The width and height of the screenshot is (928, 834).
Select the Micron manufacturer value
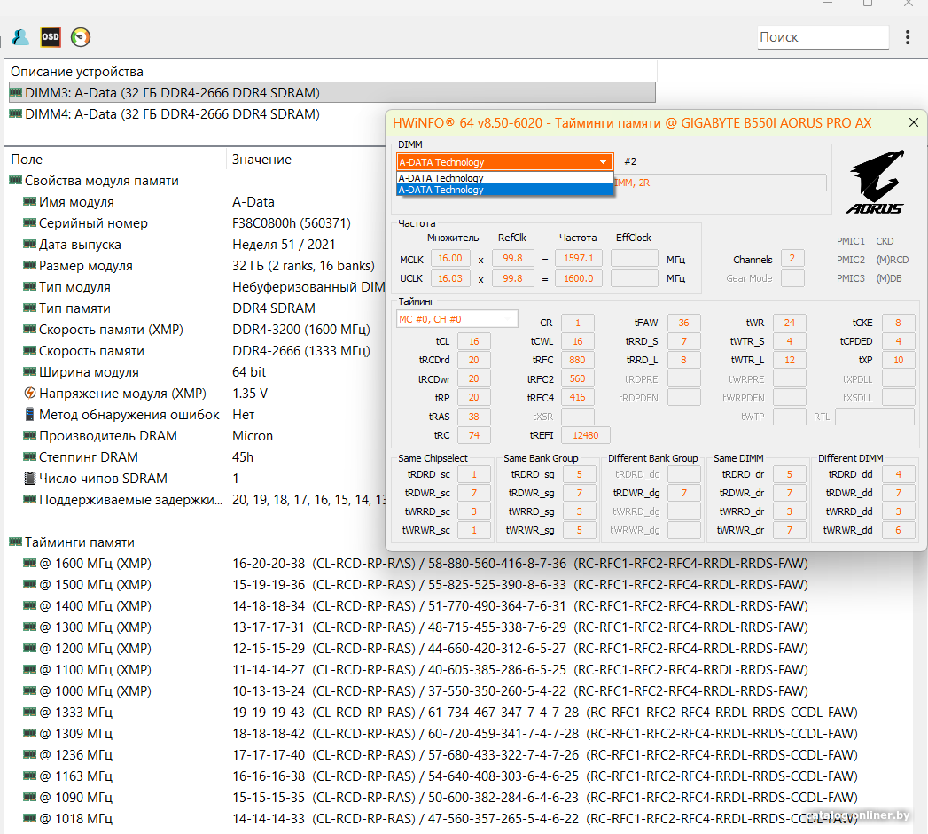253,436
